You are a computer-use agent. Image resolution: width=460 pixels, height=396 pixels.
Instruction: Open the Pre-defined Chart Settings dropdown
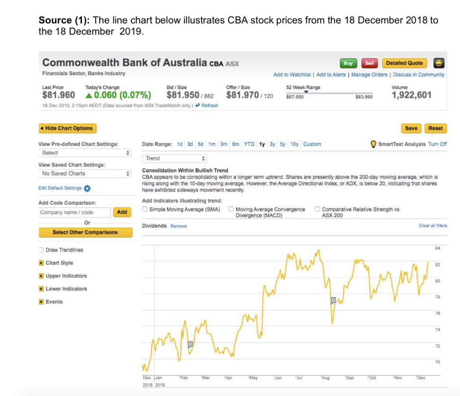click(x=85, y=153)
